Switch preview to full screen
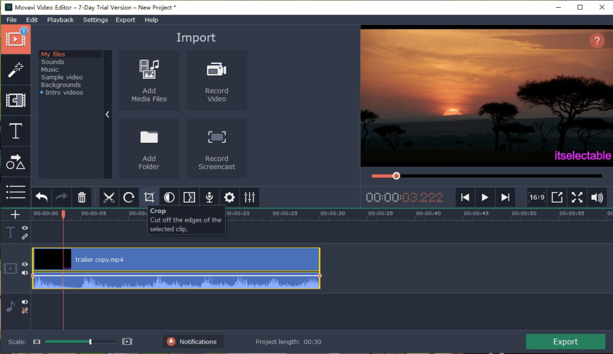The image size is (613, 354). 577,197
